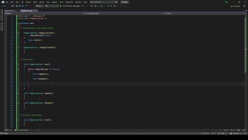Image resolution: width=248 pixels, height=140 pixels.
Task: Open the Tutorial_1 repository selector
Action: point(236,133)
